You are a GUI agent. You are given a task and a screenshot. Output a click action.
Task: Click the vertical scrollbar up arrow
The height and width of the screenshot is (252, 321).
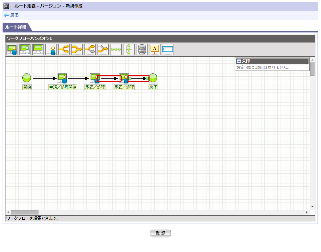tap(312, 60)
